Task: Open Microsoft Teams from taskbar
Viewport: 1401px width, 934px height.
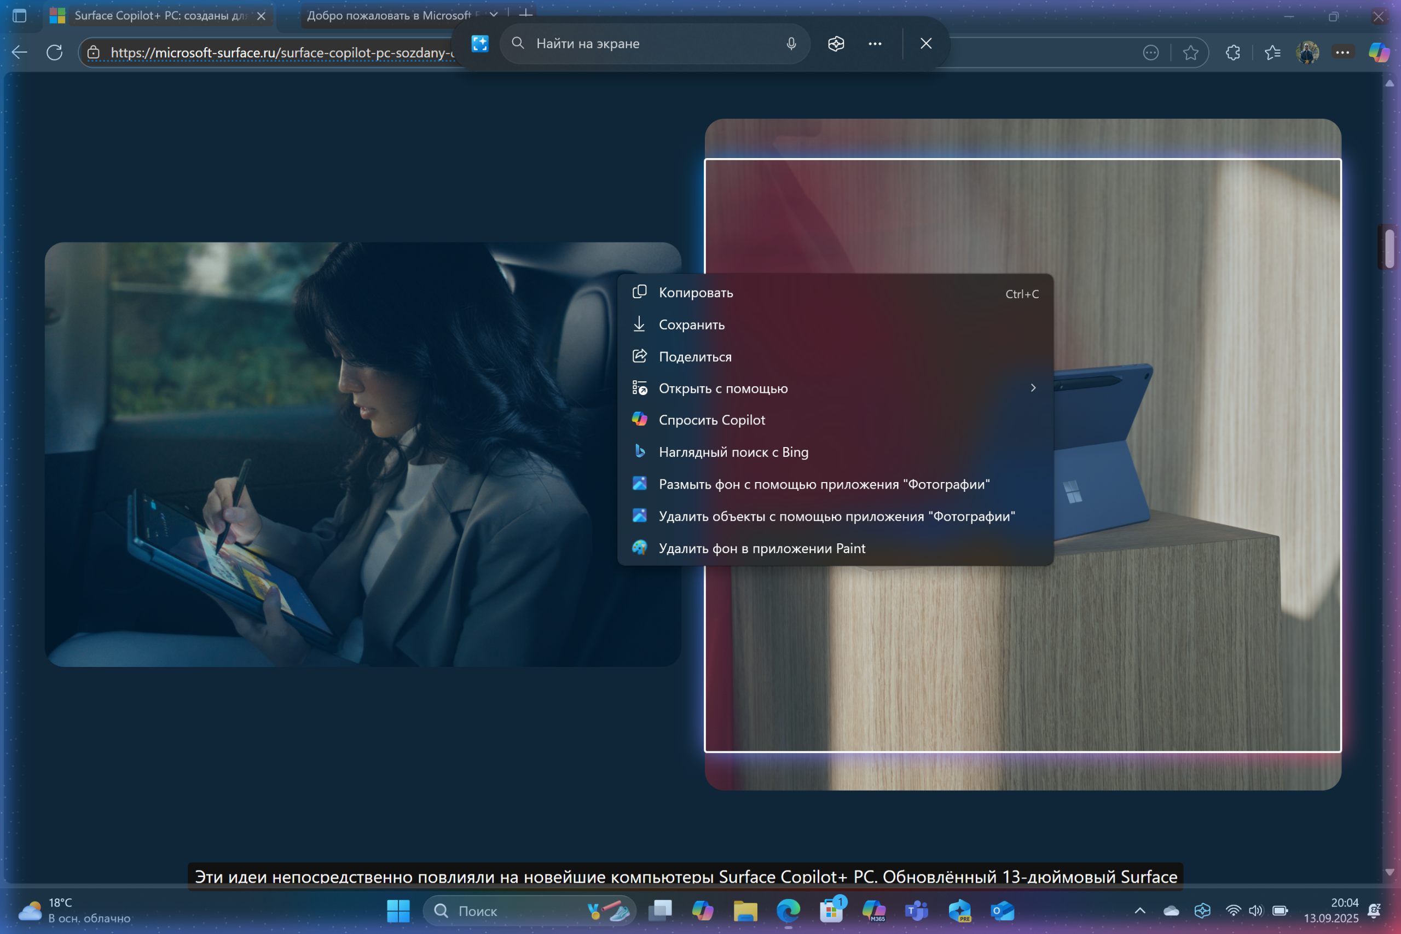Action: click(917, 911)
